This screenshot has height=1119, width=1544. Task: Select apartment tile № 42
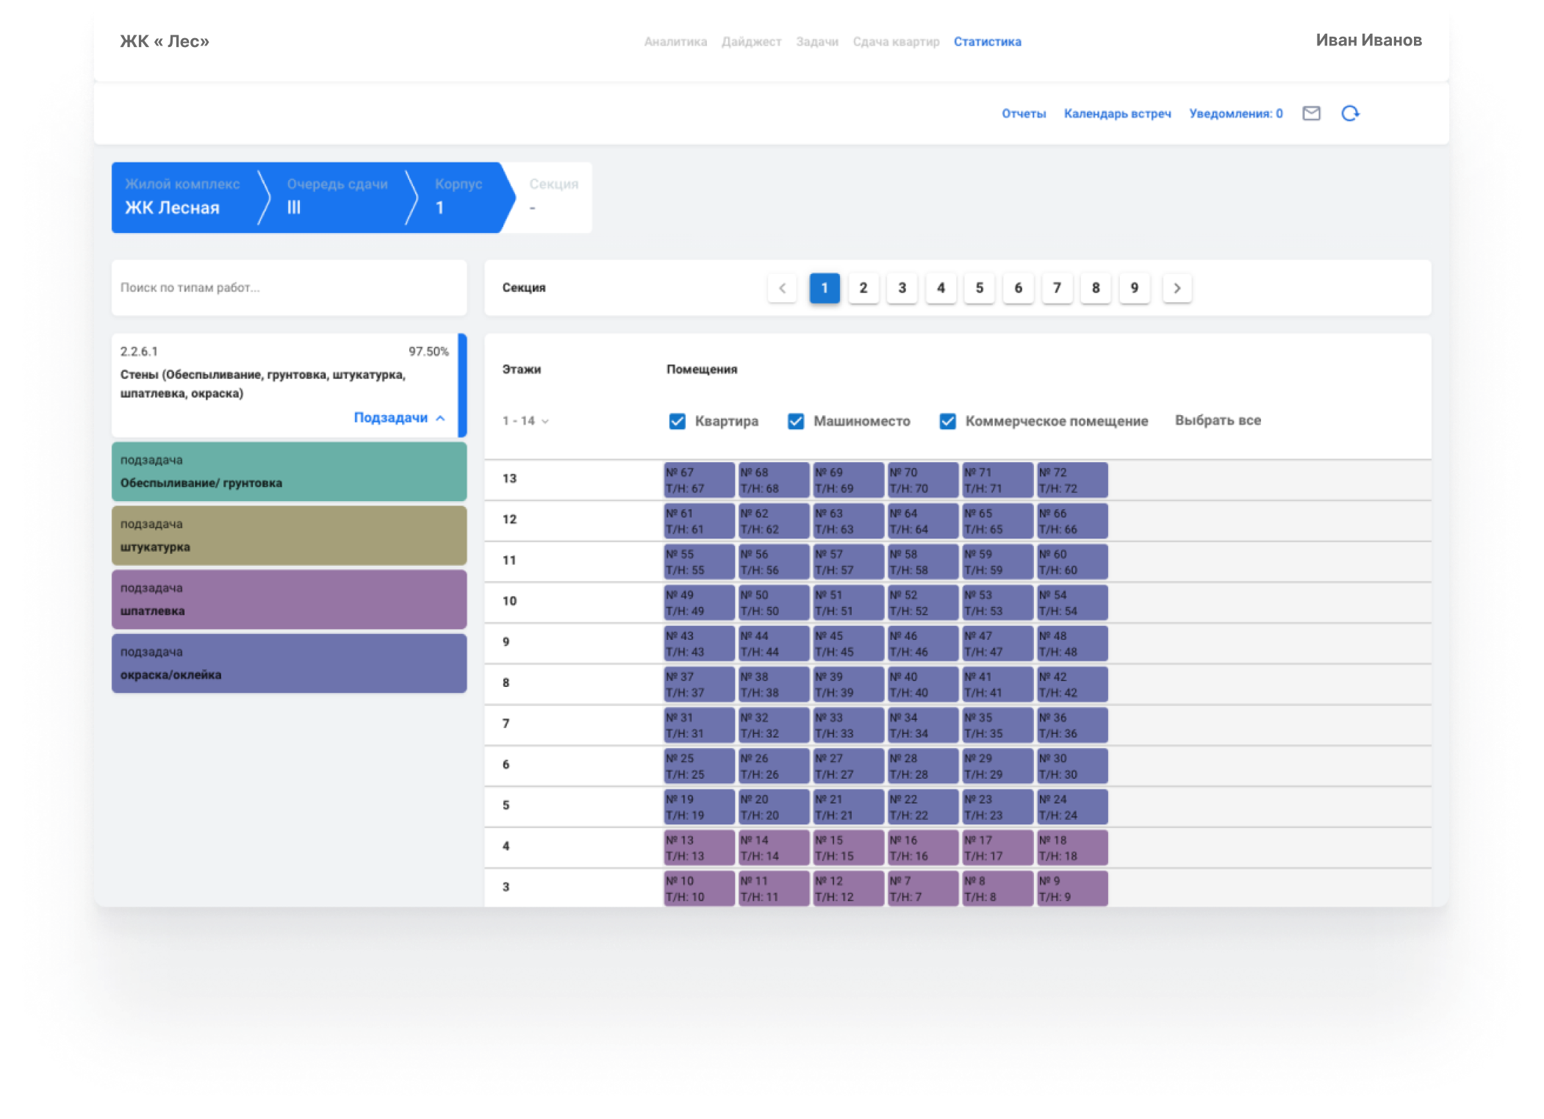(x=1071, y=685)
